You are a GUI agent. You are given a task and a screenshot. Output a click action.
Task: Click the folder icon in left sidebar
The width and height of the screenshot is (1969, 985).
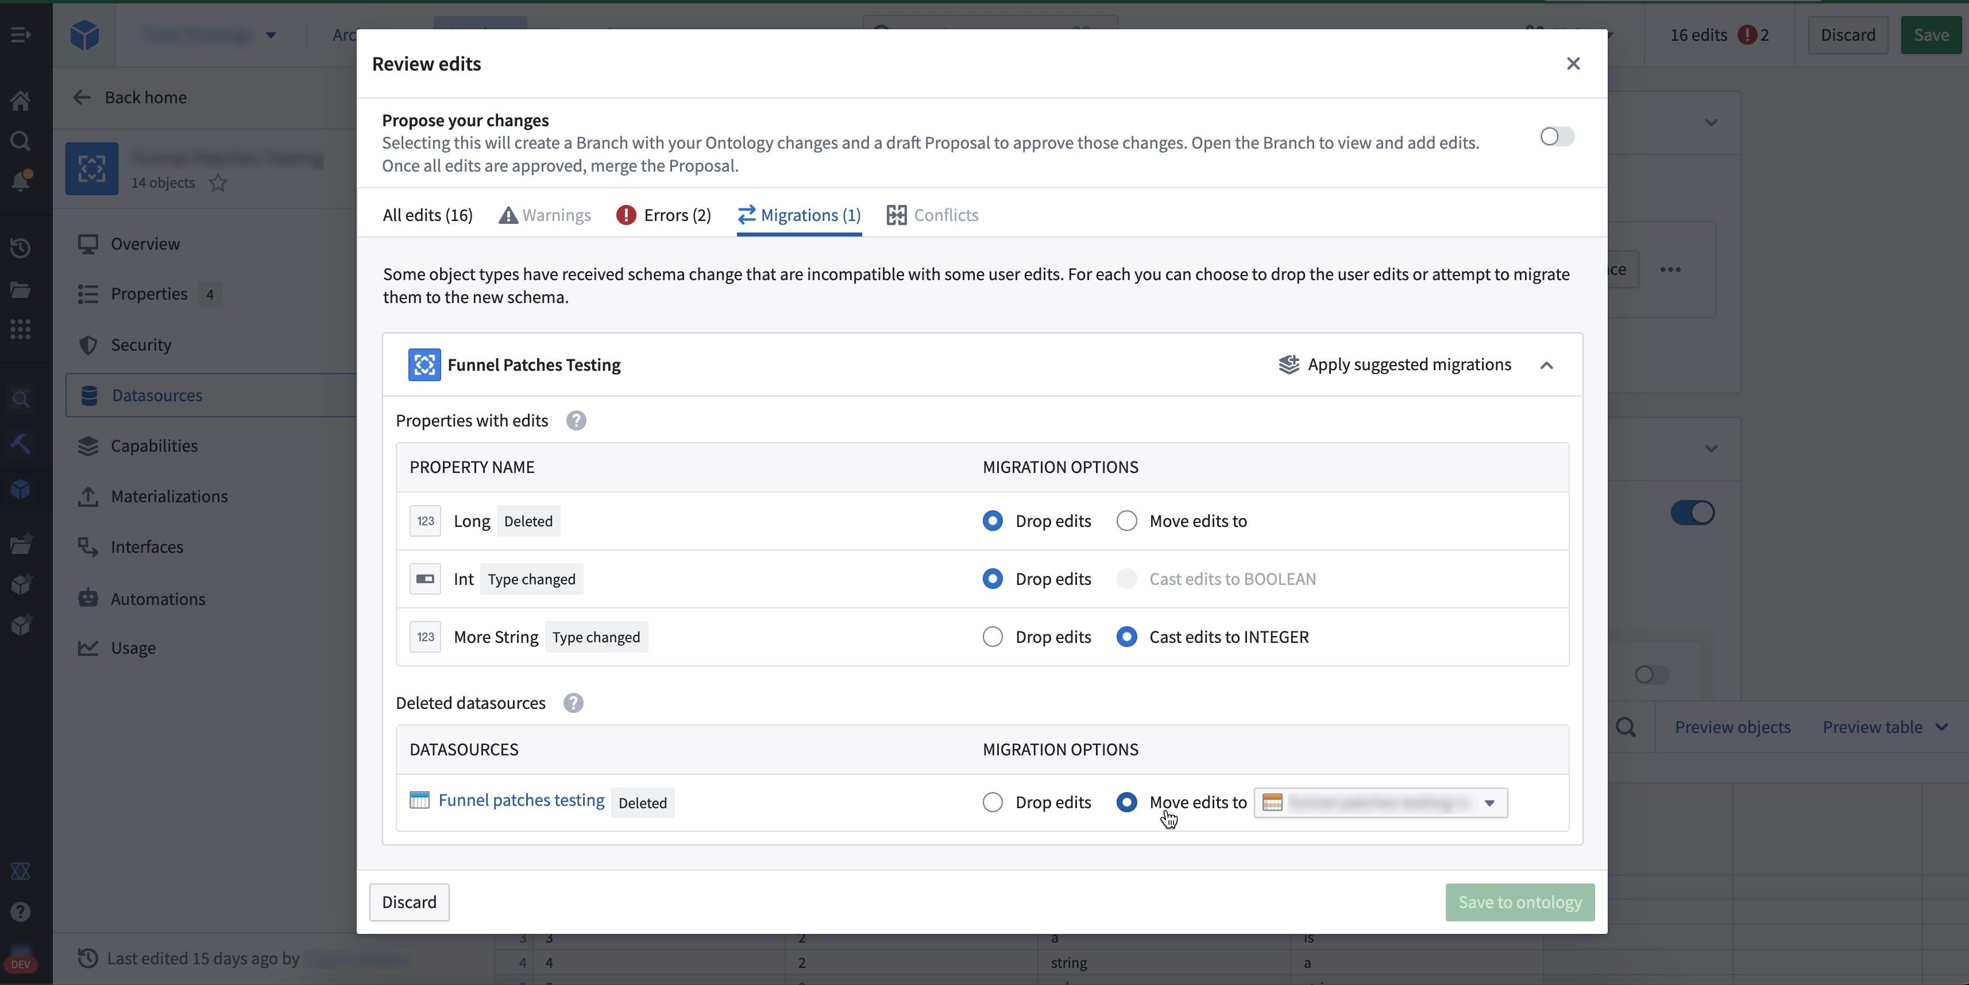[x=21, y=289]
